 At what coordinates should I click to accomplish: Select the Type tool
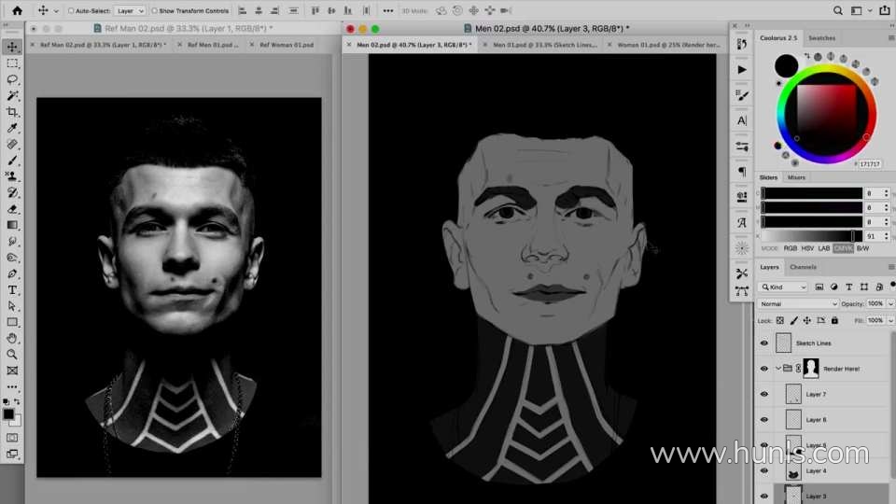tap(13, 290)
